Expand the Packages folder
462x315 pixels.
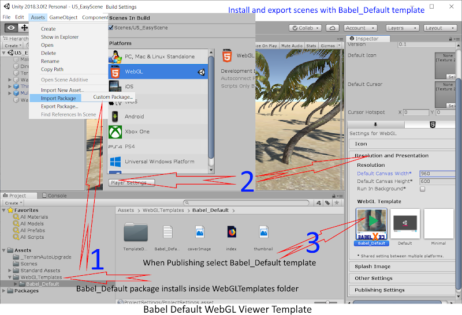[4, 291]
